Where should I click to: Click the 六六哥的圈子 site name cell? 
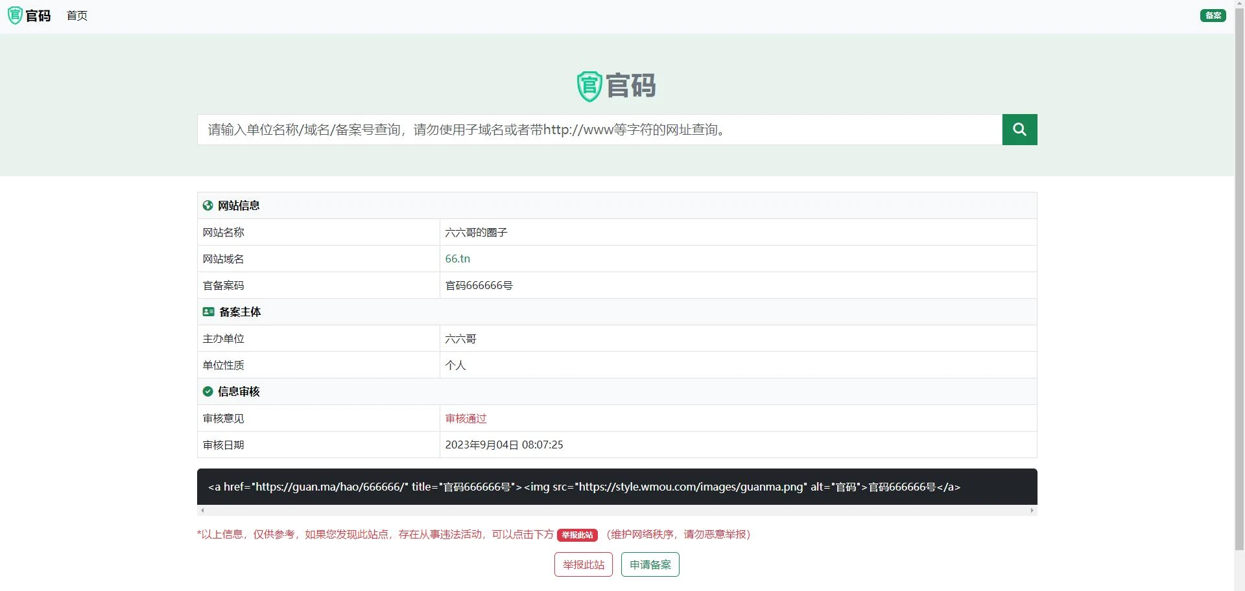point(476,232)
